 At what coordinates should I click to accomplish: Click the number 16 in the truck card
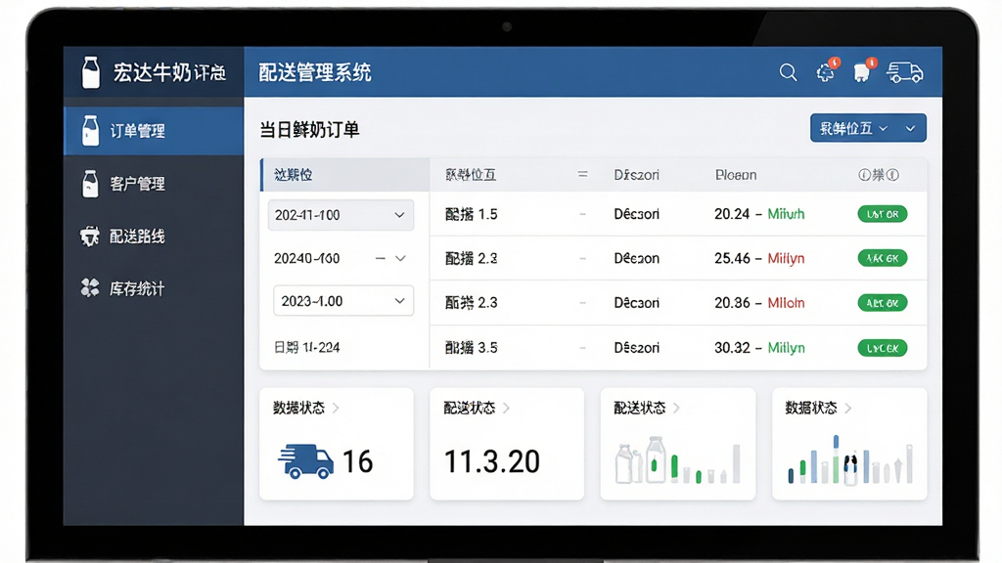pyautogui.click(x=357, y=461)
